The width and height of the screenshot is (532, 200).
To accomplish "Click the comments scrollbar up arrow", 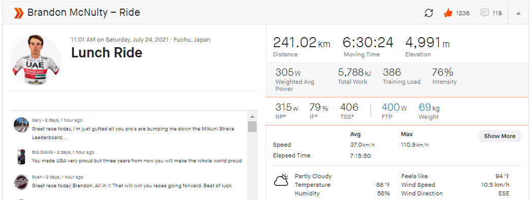I will 252,117.
